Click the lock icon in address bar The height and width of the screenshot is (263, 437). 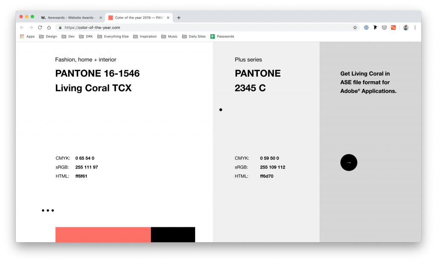pyautogui.click(x=60, y=28)
